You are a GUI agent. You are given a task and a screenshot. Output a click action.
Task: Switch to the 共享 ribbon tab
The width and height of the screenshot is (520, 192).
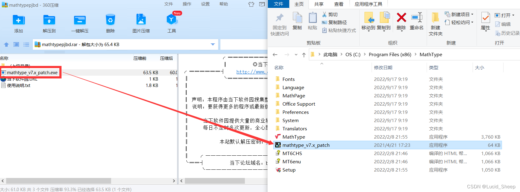(319, 4)
